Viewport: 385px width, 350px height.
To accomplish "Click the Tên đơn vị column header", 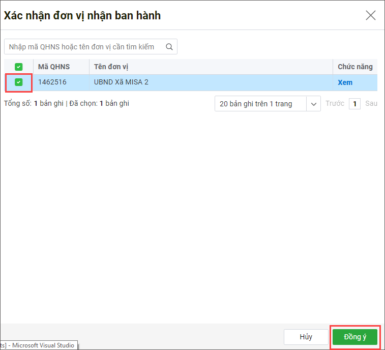I will pos(110,67).
